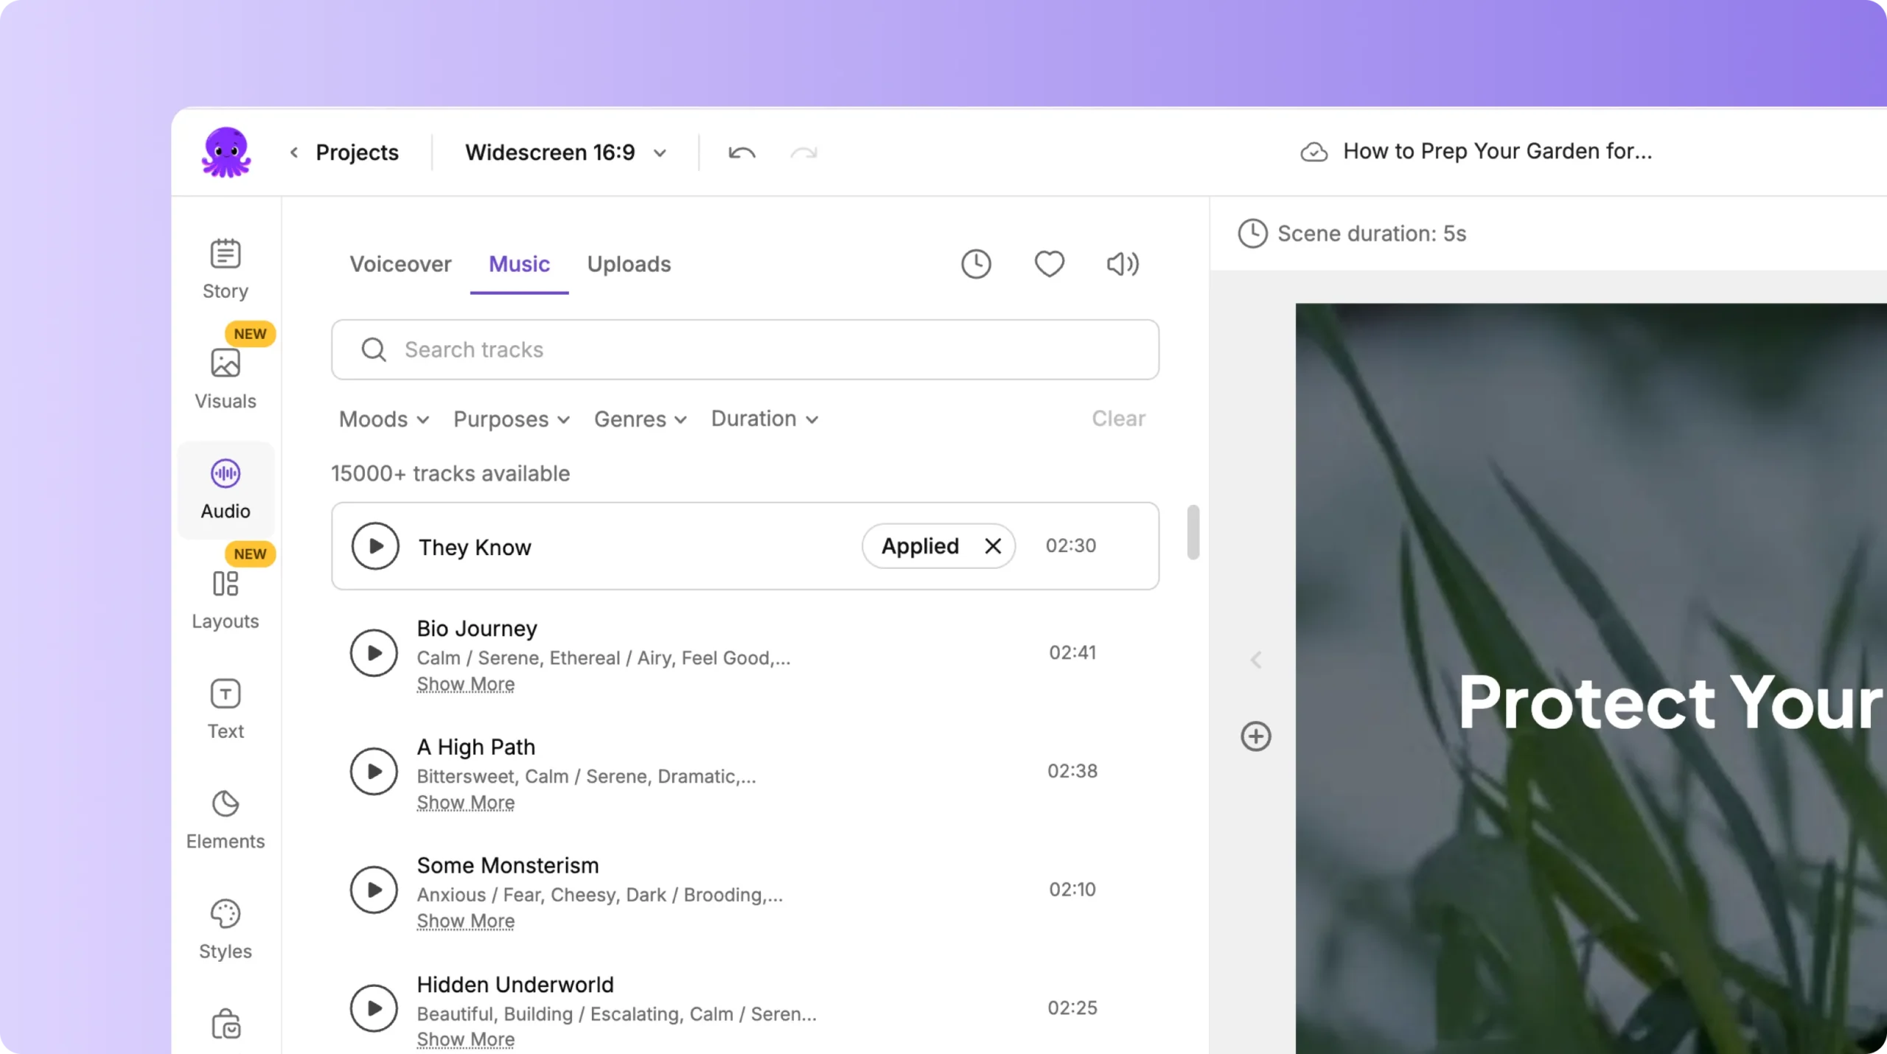Open the volume settings speaker icon
This screenshot has width=1887, height=1054.
click(1122, 264)
